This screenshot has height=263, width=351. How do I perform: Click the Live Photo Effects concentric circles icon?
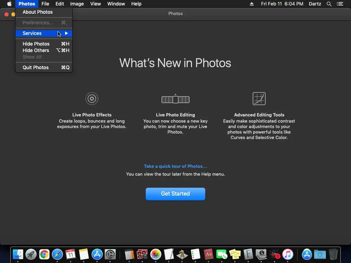(x=92, y=98)
